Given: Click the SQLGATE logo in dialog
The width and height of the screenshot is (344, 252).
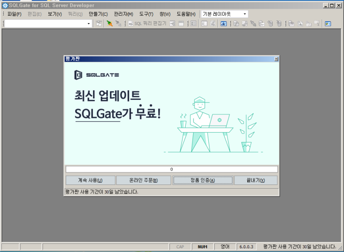Looking at the screenshot, I should (x=96, y=75).
